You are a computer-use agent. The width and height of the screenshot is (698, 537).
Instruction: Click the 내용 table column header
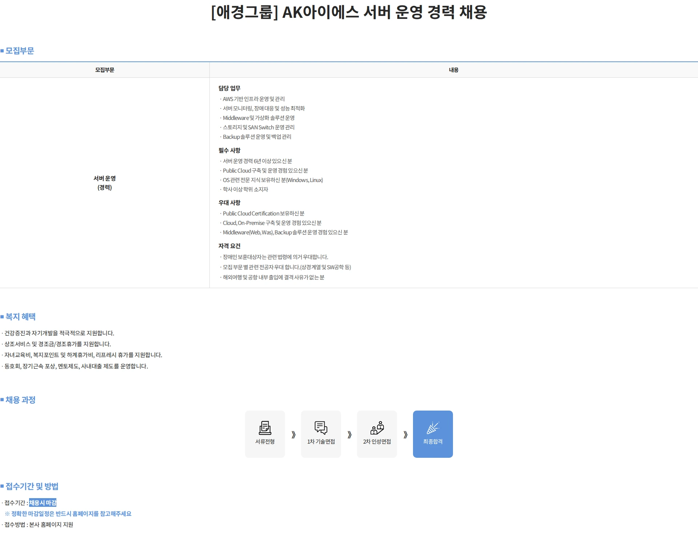pyautogui.click(x=454, y=70)
